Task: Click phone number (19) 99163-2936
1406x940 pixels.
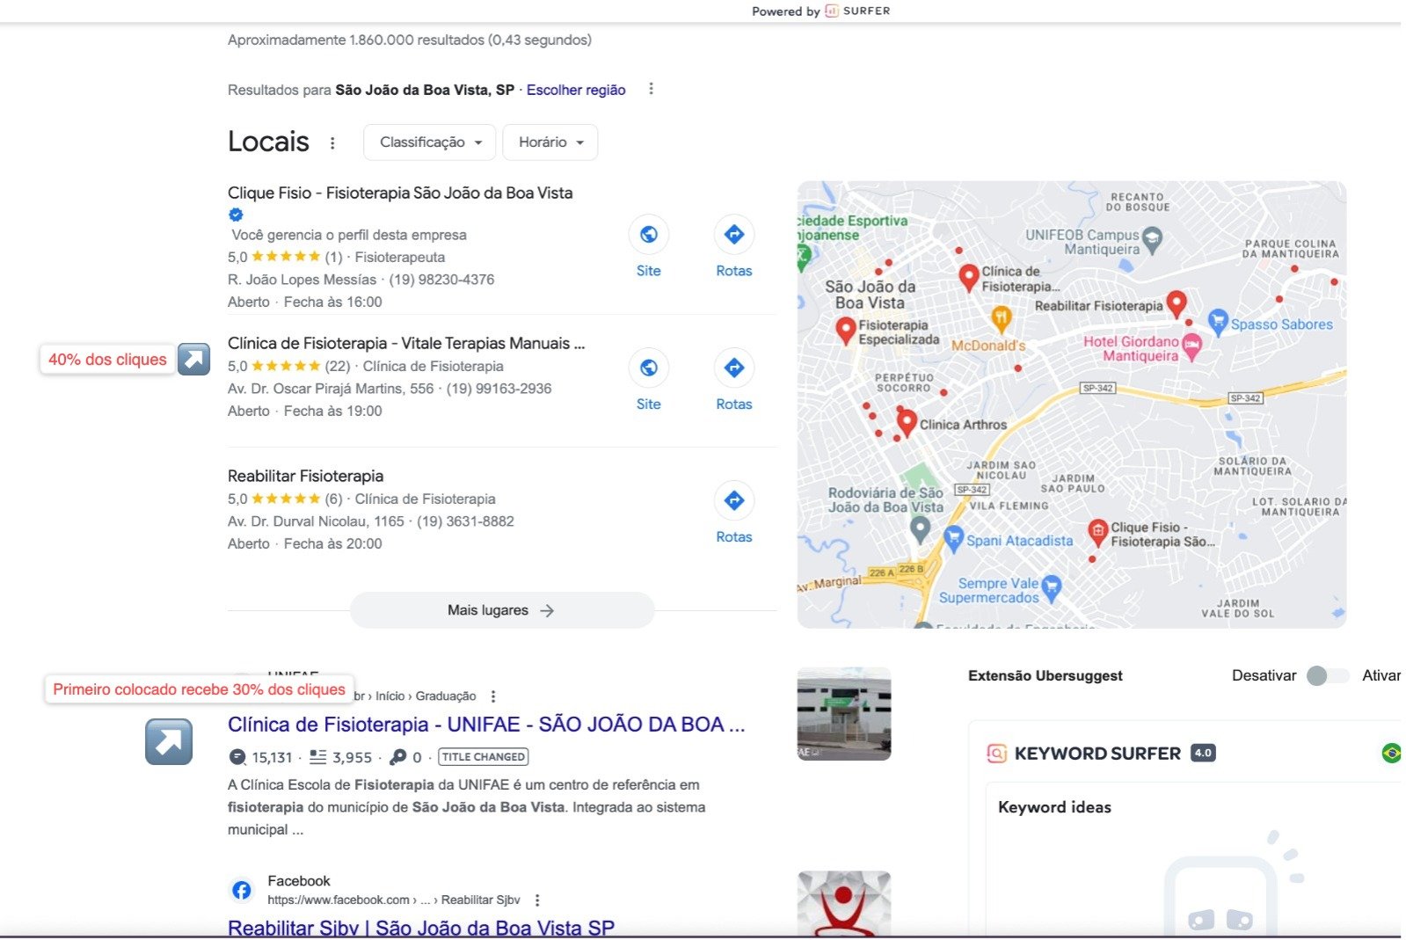Action: pyautogui.click(x=499, y=389)
